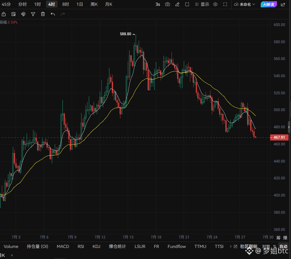This screenshot has height=259, width=291.
Task: Enable the TTSI indicator
Action: pyautogui.click(x=219, y=246)
